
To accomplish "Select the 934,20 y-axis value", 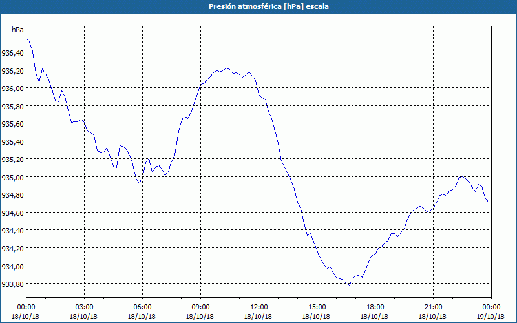I will click(x=12, y=249).
